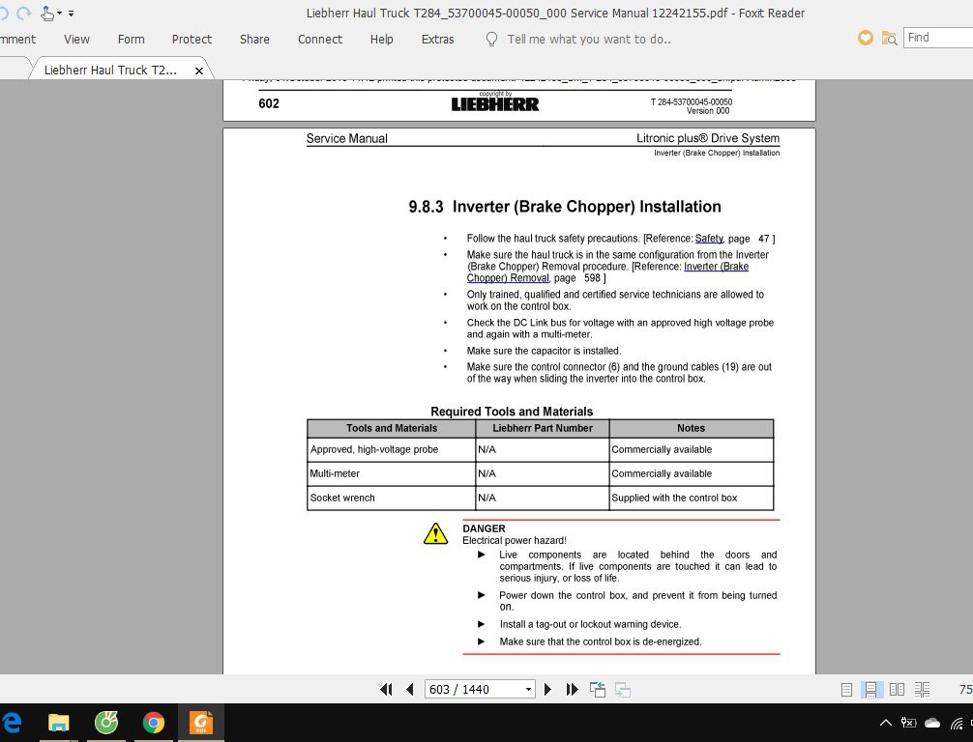The height and width of the screenshot is (742, 973).
Task: Open the green circular app on taskbar
Action: point(106,722)
